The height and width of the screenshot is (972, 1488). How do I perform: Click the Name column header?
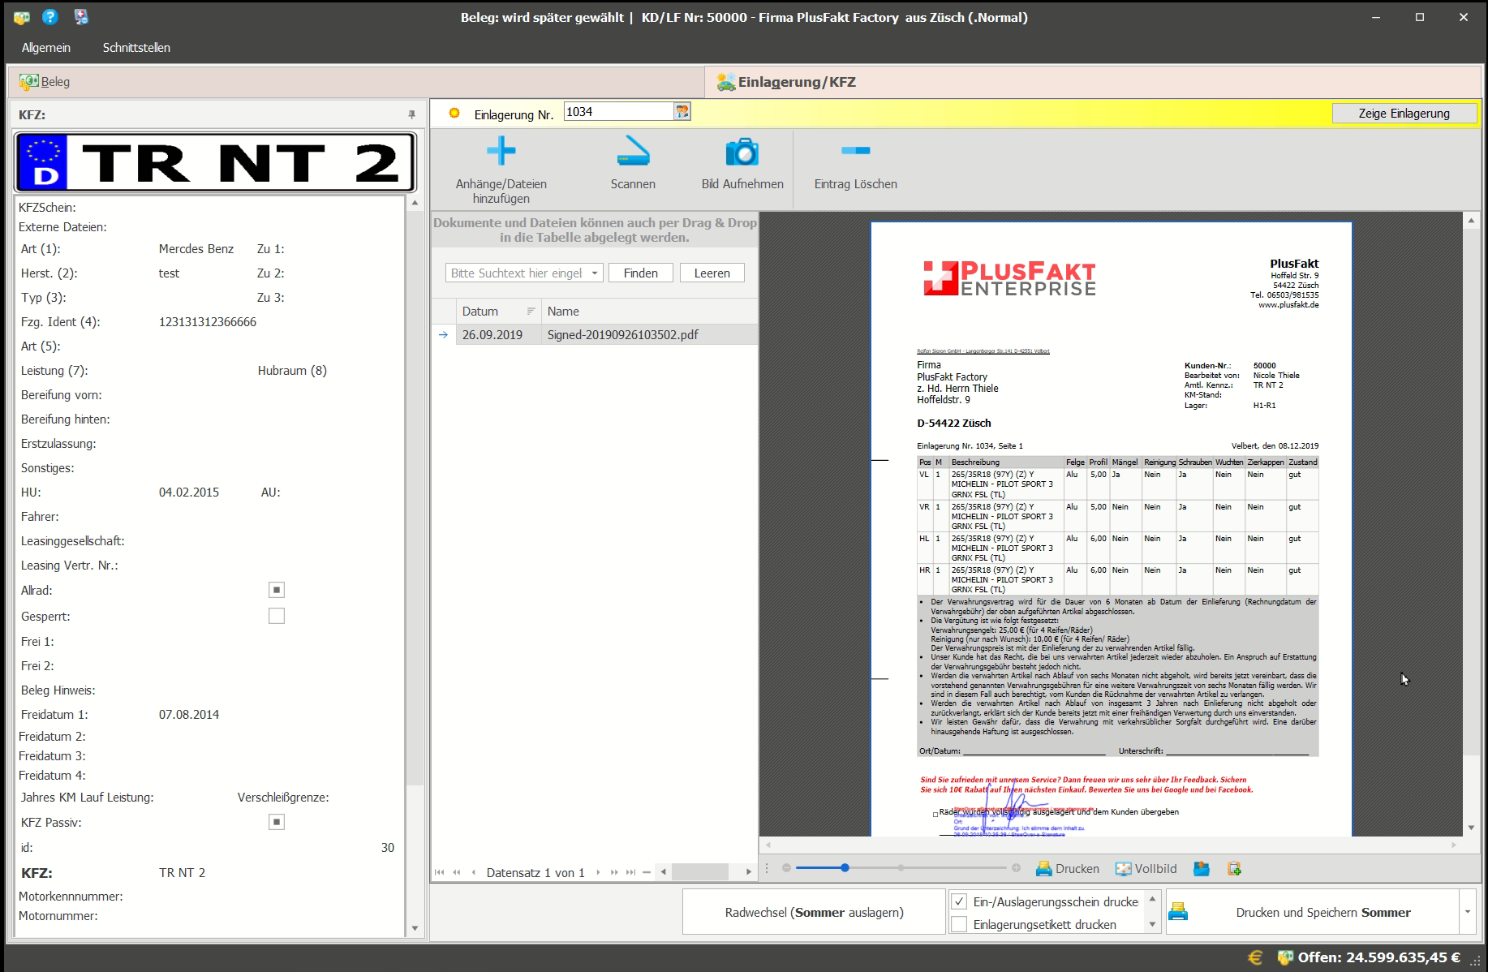click(649, 311)
